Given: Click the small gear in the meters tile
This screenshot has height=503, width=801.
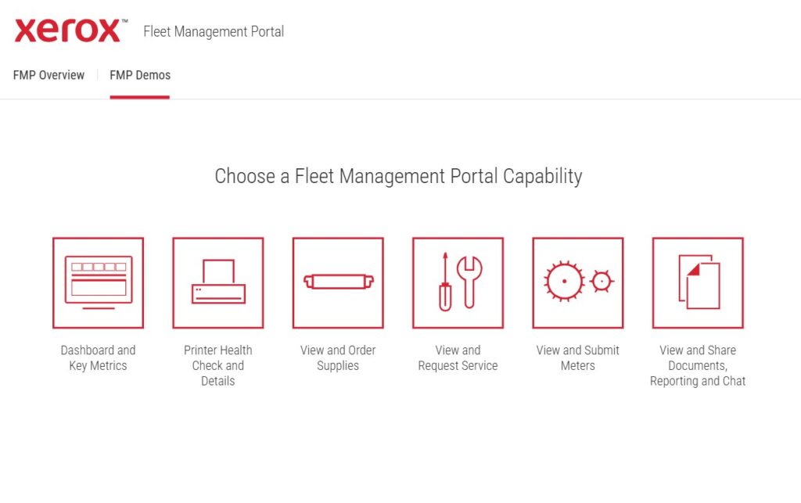Looking at the screenshot, I should coord(602,282).
